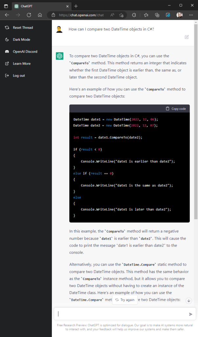Screen dimensions: 198x337
Task: Open the Favorites list icon
Action: [x=146, y=15]
